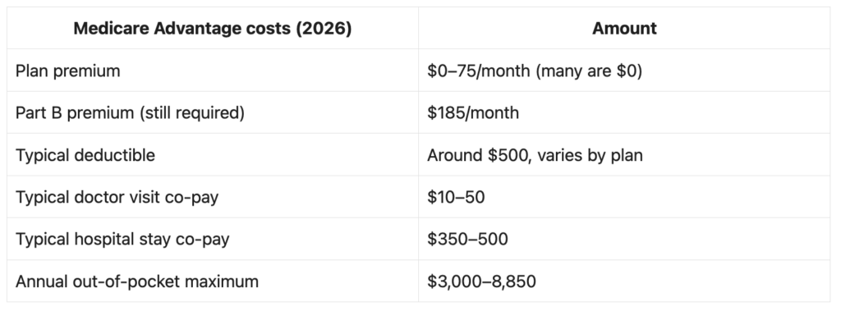Select the 'Part B premium (still required)' cell
The image size is (841, 311).
pyautogui.click(x=213, y=112)
